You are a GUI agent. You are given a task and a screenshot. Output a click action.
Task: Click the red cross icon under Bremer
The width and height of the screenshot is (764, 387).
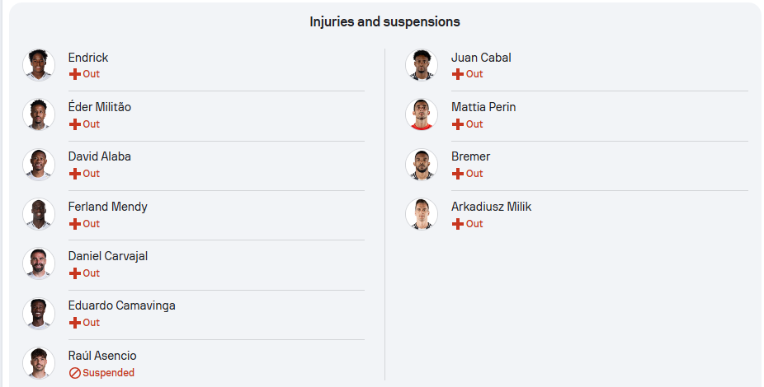coord(458,174)
